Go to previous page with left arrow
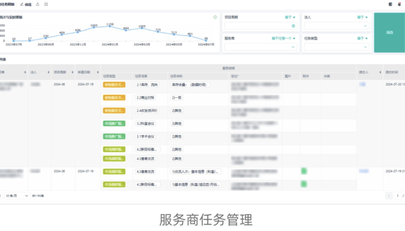Image resolution: width=405 pixels, height=231 pixels. [389, 196]
